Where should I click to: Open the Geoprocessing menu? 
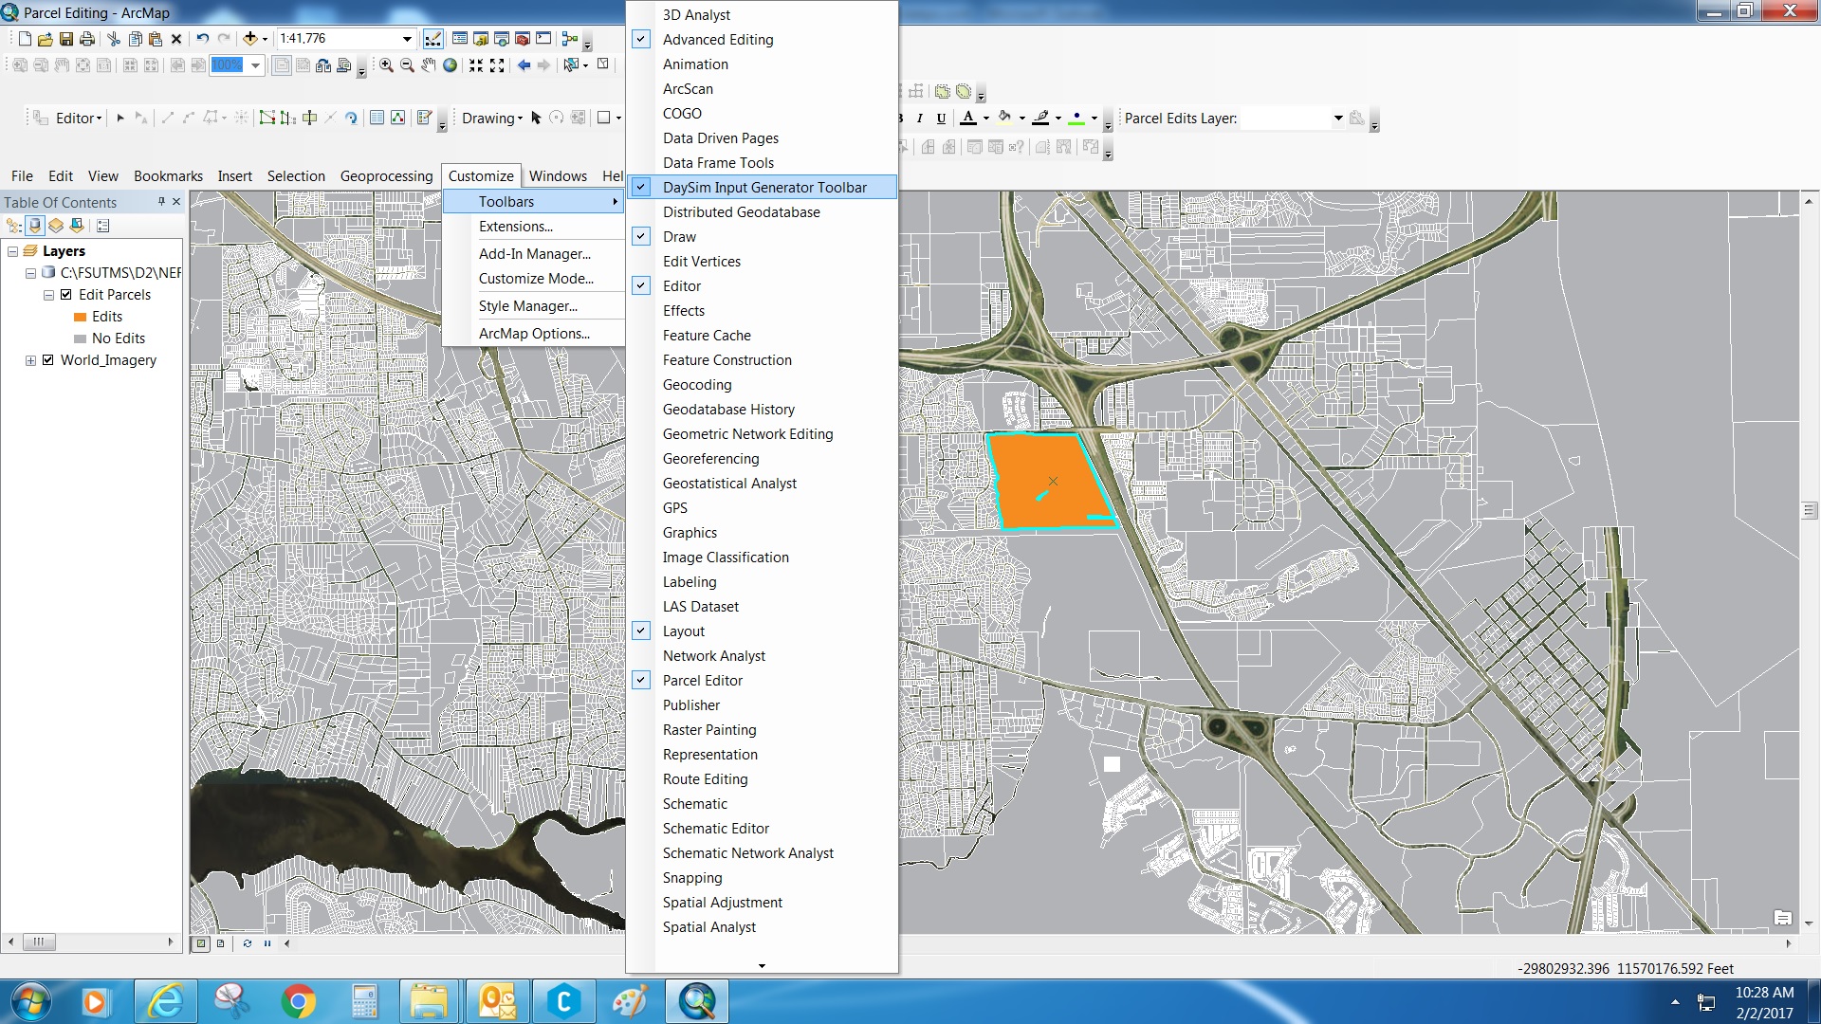tap(386, 176)
